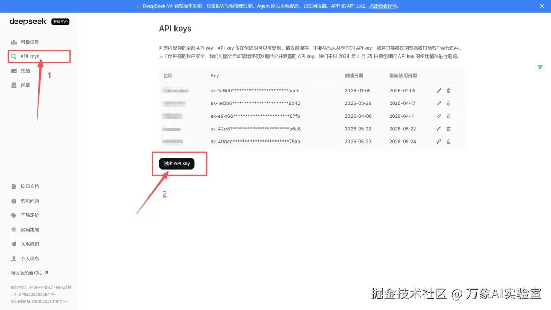Open 个人信息 profile page
551x310 pixels.
30,259
